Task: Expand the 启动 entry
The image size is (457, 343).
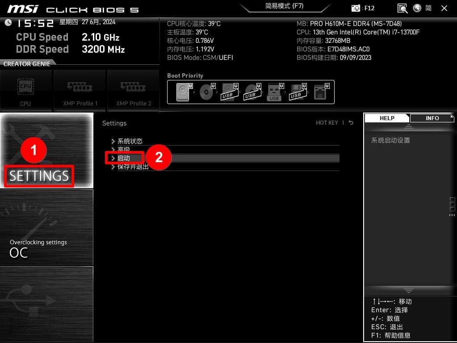Action: click(x=225, y=158)
